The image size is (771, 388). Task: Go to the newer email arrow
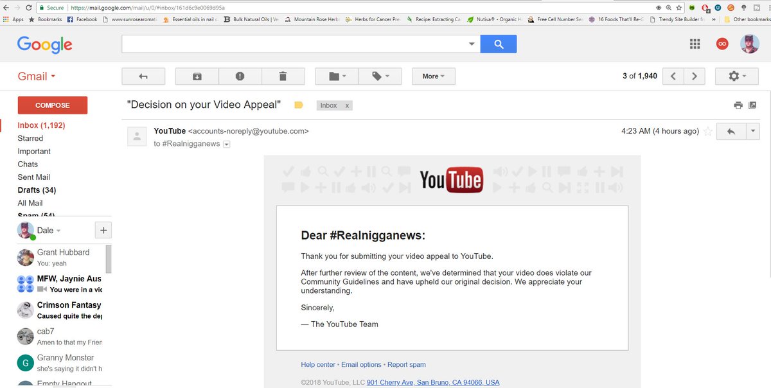(673, 76)
